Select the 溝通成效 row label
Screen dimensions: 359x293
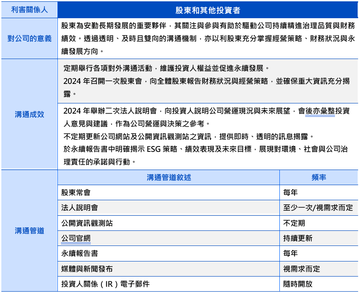click(29, 114)
